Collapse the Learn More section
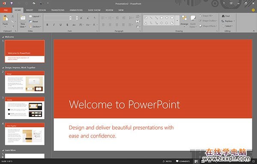257x164 pixels. click(3, 150)
